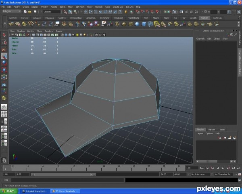The height and width of the screenshot is (194, 242).
Task: Click the Maya logo icon below toolbox
Action: [x=4, y=160]
